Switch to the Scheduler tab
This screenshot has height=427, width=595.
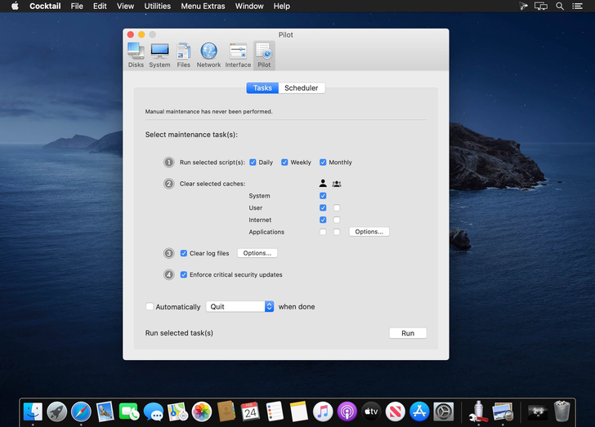(x=302, y=88)
